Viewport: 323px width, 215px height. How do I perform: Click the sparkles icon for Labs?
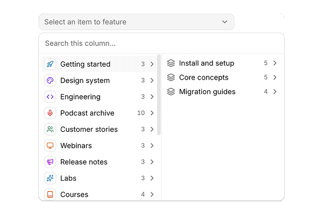[50, 178]
